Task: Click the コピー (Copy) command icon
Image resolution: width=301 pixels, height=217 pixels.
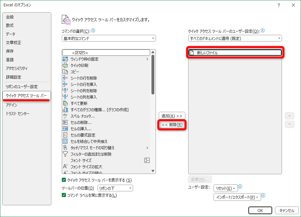Action: point(65,72)
